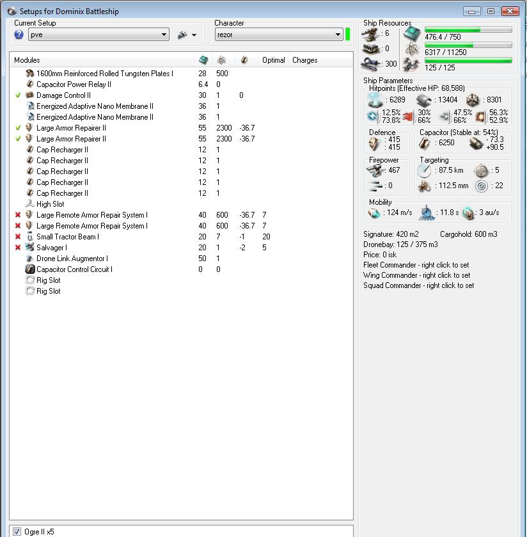The image size is (527, 537).
Task: Toggle first Large Remote Armor Repair System red X
Action: point(18,214)
